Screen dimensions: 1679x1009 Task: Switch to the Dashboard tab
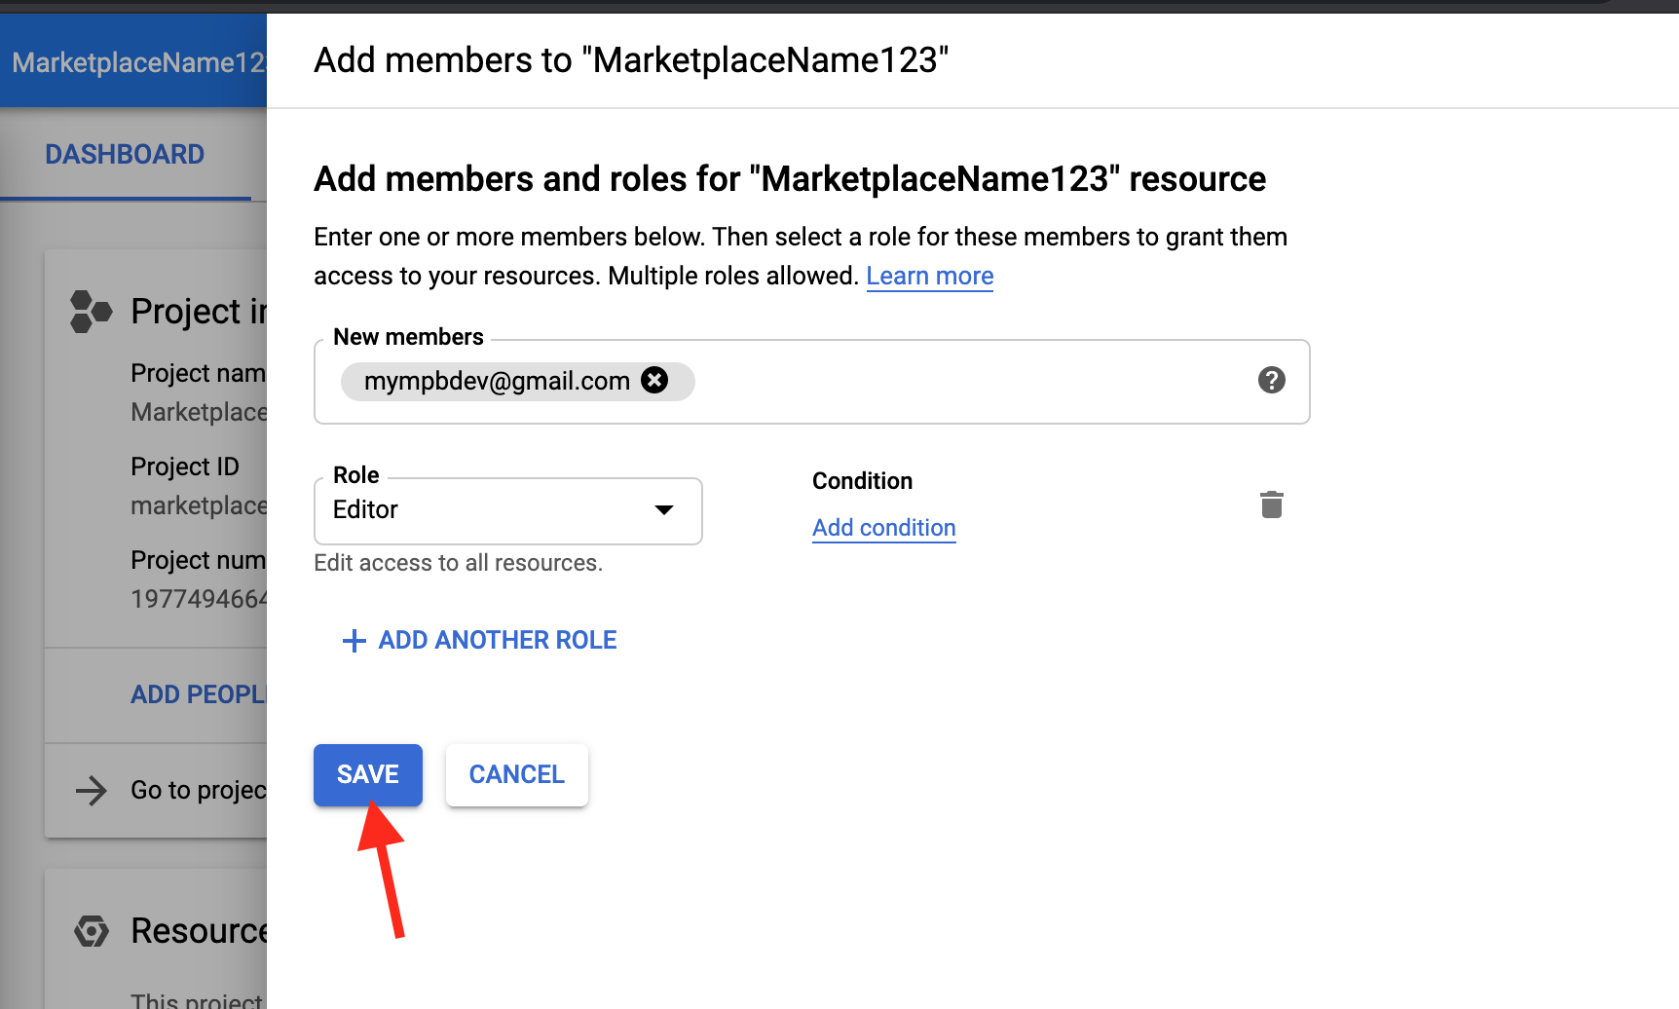coord(125,154)
